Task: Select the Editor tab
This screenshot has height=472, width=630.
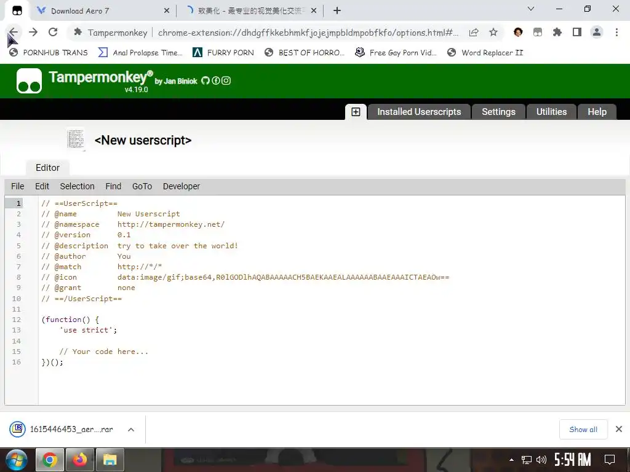Action: pyautogui.click(x=47, y=168)
